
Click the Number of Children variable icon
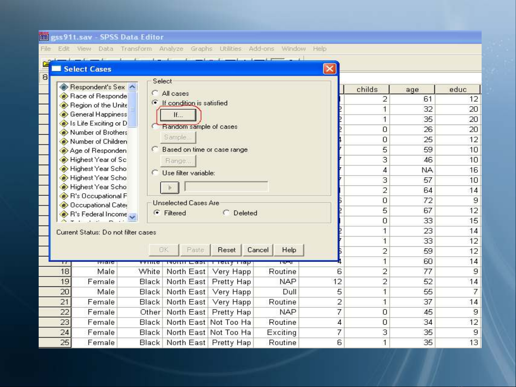point(64,141)
